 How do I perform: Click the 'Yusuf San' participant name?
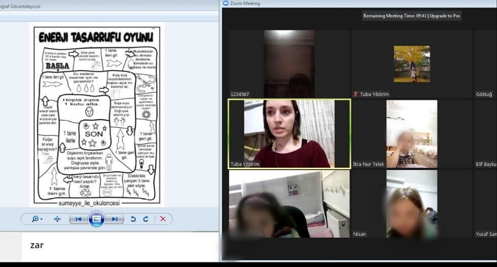point(486,234)
